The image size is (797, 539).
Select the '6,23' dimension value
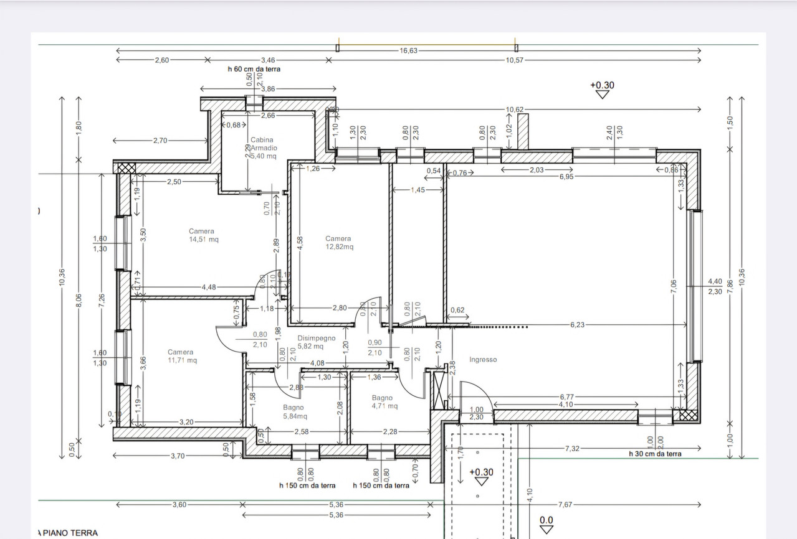(578, 325)
